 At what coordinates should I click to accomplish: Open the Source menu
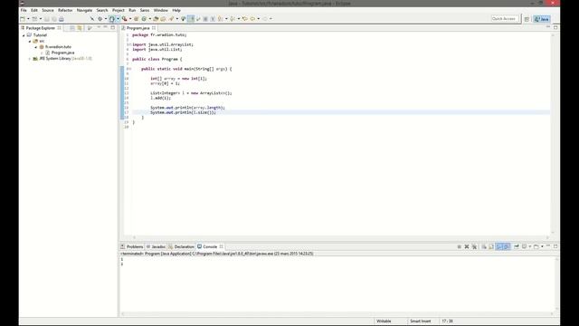[x=48, y=10]
